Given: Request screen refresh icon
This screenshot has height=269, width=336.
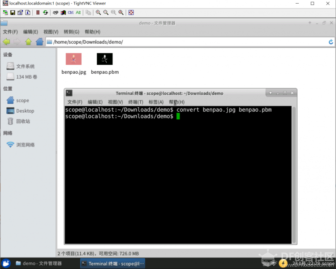Looking at the screenshot, I should tap(45, 13).
